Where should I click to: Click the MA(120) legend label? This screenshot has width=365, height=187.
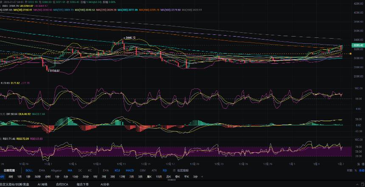click(64, 10)
